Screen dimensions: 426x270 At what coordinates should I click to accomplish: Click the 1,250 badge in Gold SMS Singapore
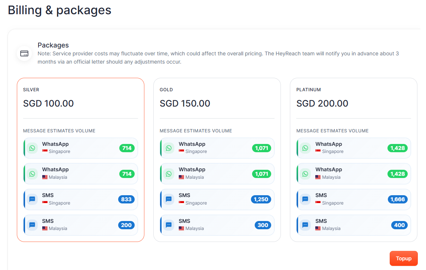[261, 199]
